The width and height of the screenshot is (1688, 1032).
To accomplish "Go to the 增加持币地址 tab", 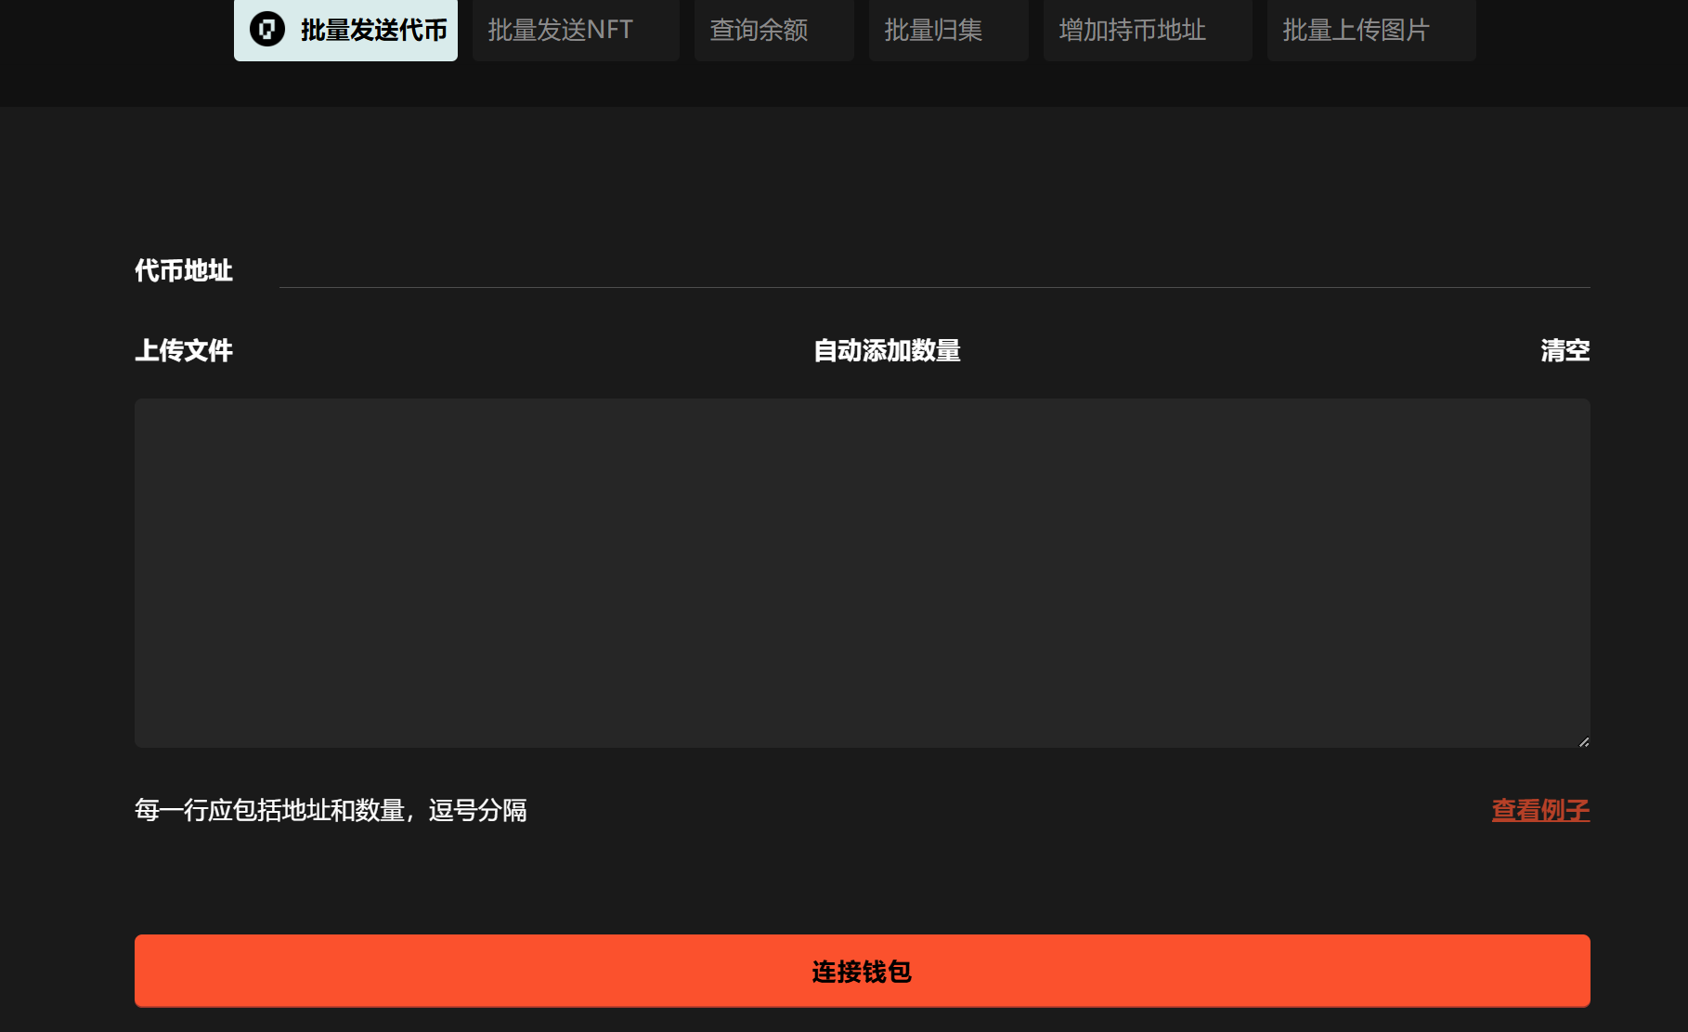I will point(1148,30).
